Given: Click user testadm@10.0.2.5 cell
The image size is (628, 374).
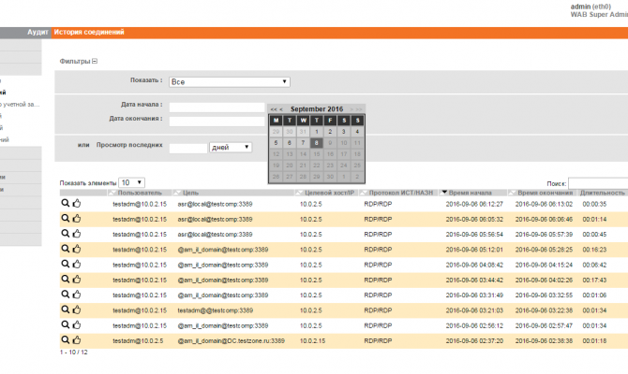Looking at the screenshot, I should click(x=138, y=341).
